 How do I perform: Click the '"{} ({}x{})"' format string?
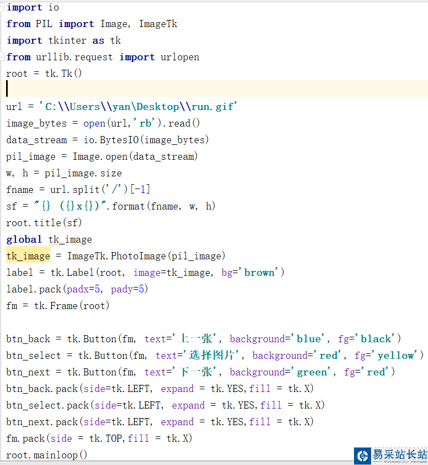(70, 206)
